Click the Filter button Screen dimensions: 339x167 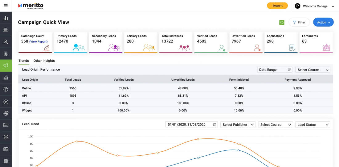(x=299, y=22)
